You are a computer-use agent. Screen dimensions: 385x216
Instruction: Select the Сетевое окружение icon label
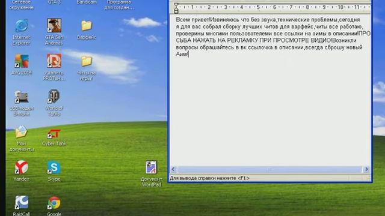click(22, 5)
